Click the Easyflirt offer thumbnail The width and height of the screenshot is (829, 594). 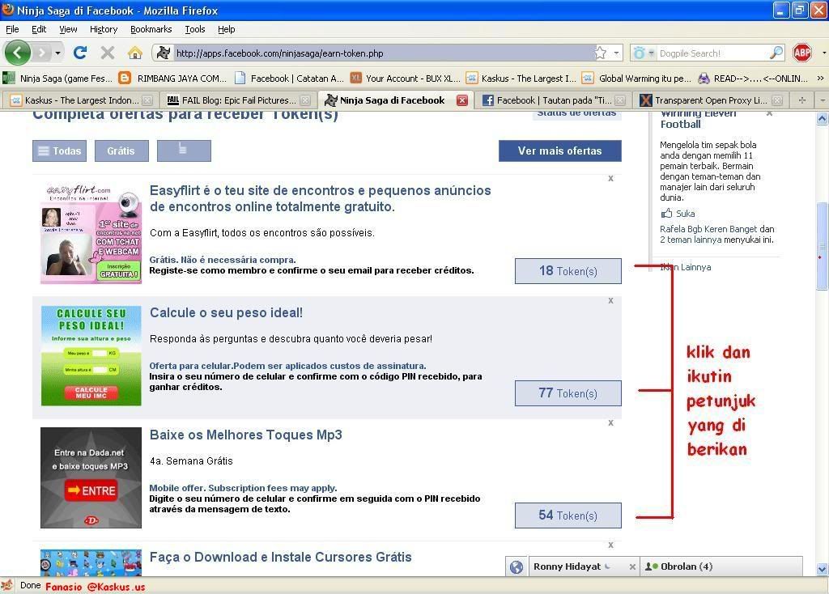(91, 234)
